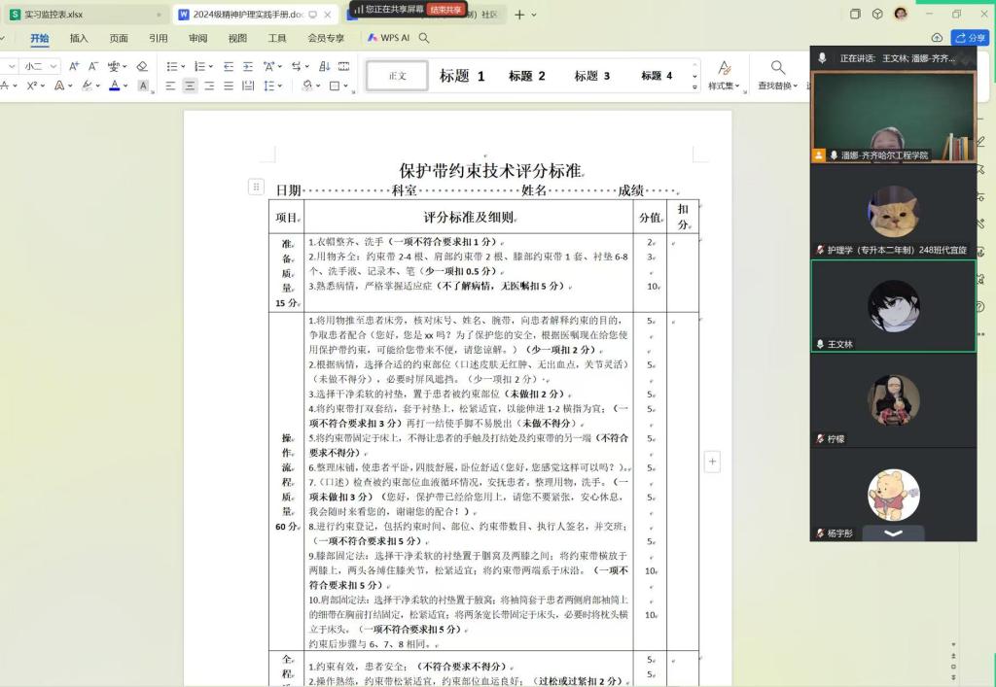The width and height of the screenshot is (996, 687).
Task: Select 王文林's participant video tile
Action: 893,305
